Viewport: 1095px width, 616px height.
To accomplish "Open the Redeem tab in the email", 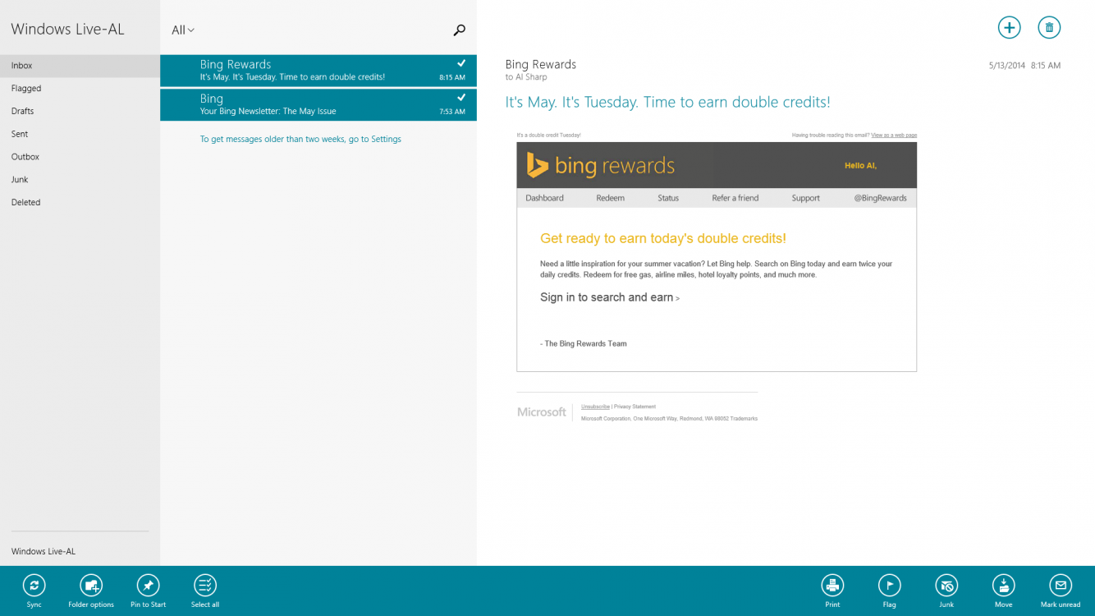I will pyautogui.click(x=610, y=198).
